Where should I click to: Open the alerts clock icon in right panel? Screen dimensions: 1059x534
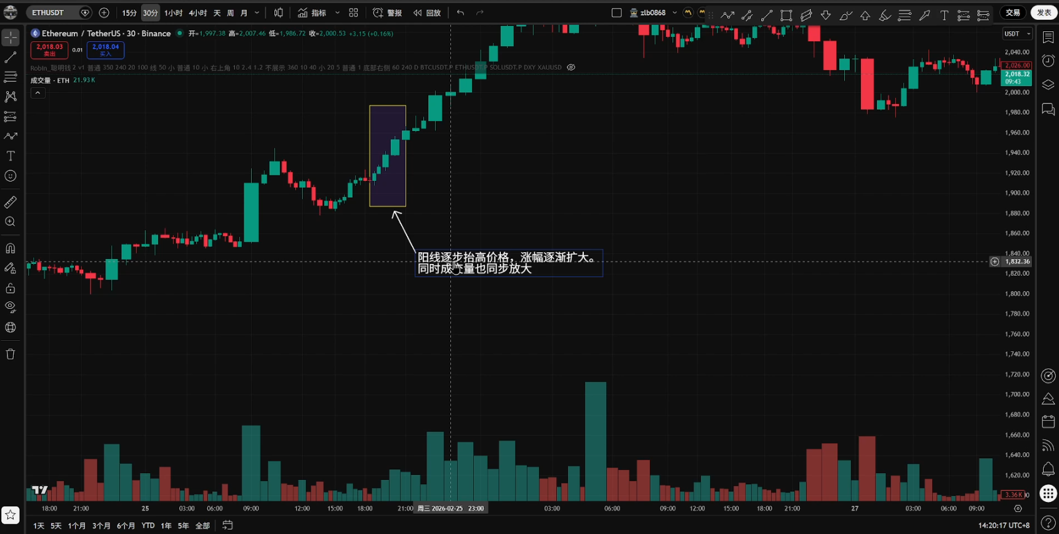click(x=1048, y=60)
